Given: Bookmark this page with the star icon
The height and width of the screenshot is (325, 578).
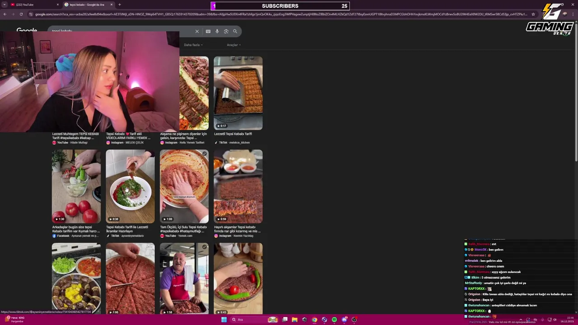Looking at the screenshot, I should tap(533, 14).
